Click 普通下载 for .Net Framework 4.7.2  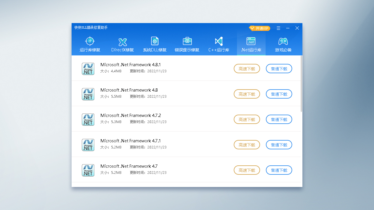[279, 120]
